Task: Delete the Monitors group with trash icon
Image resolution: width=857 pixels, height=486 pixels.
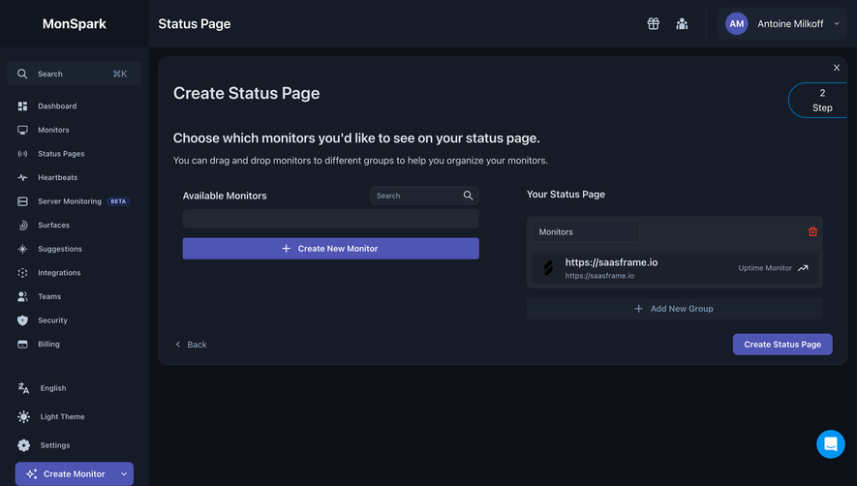Action: pos(812,231)
